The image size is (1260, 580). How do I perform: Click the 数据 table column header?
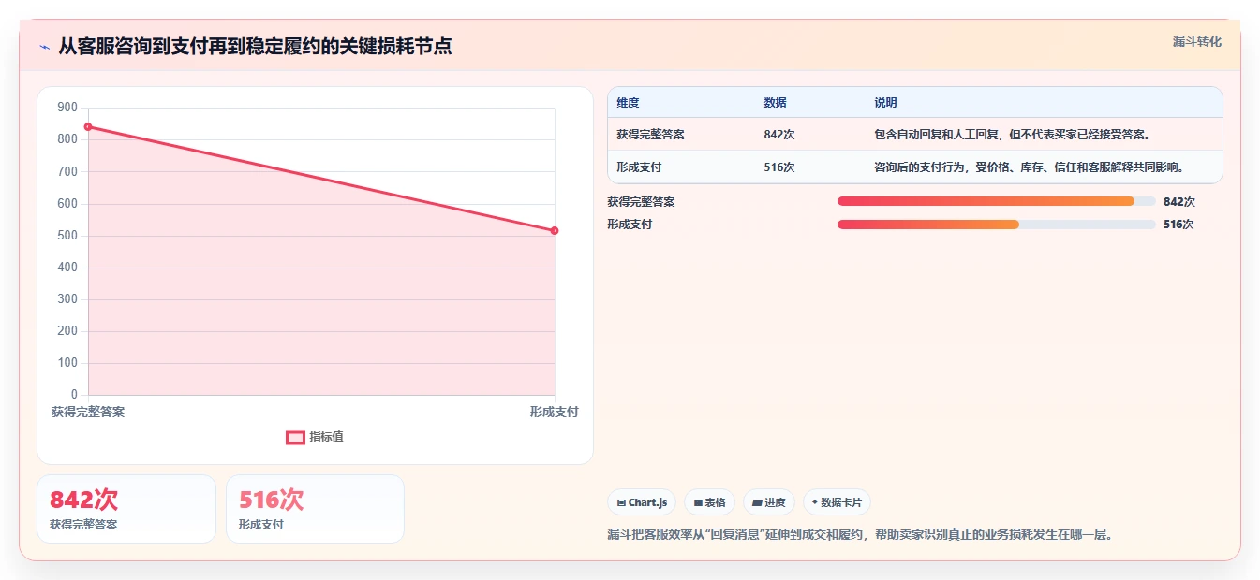point(775,103)
